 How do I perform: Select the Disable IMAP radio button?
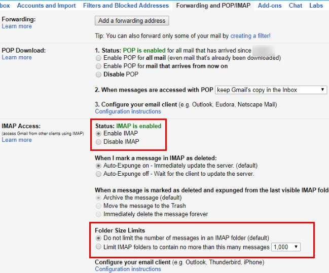98,142
